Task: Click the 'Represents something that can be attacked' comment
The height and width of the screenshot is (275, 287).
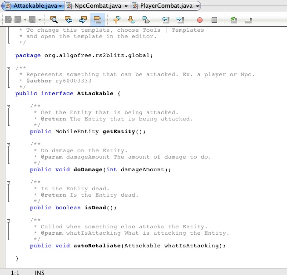Action: click(137, 74)
